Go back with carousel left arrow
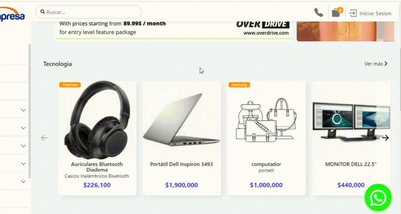This screenshot has height=214, width=401. [44, 138]
